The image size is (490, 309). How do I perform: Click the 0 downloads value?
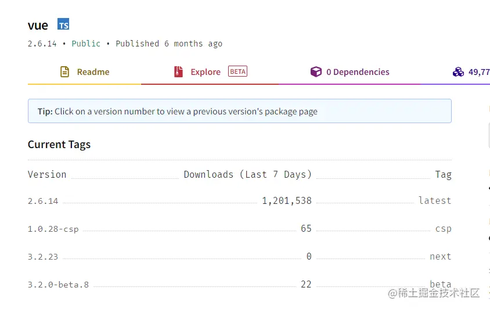(x=309, y=257)
